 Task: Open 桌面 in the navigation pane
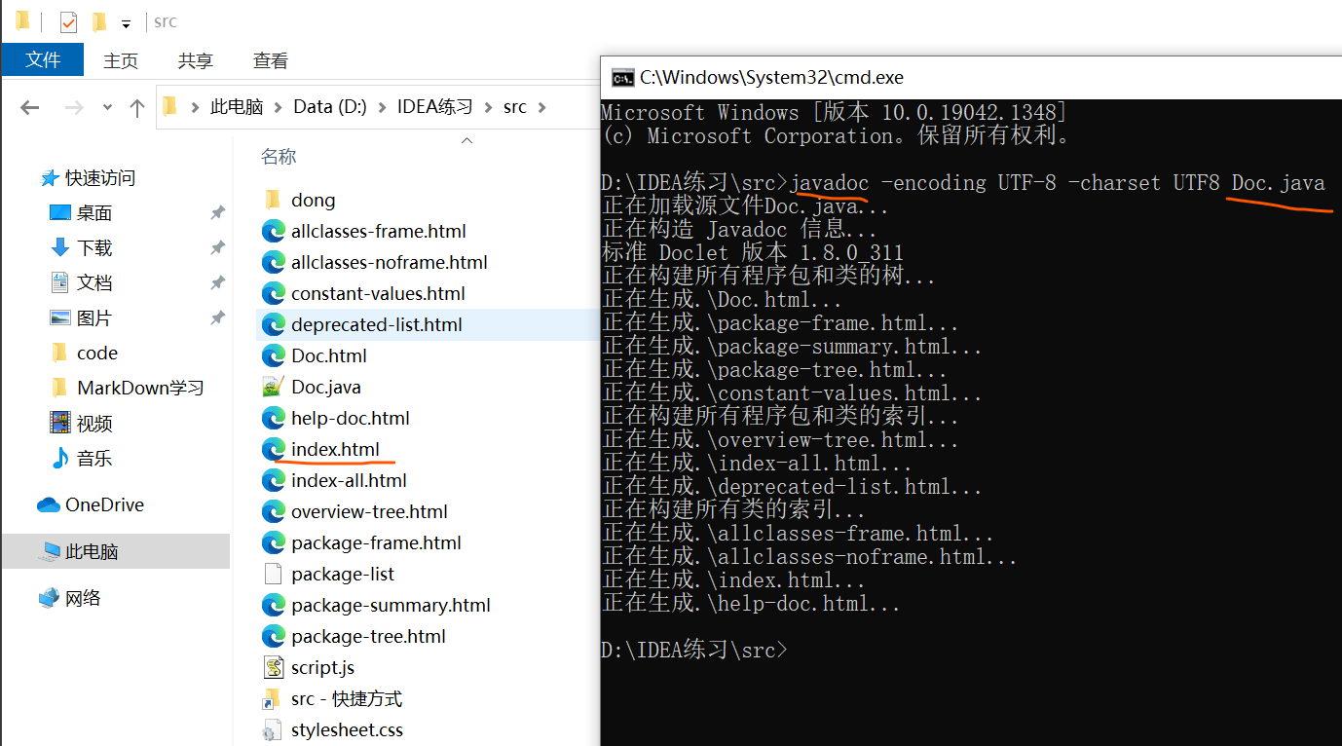[94, 213]
